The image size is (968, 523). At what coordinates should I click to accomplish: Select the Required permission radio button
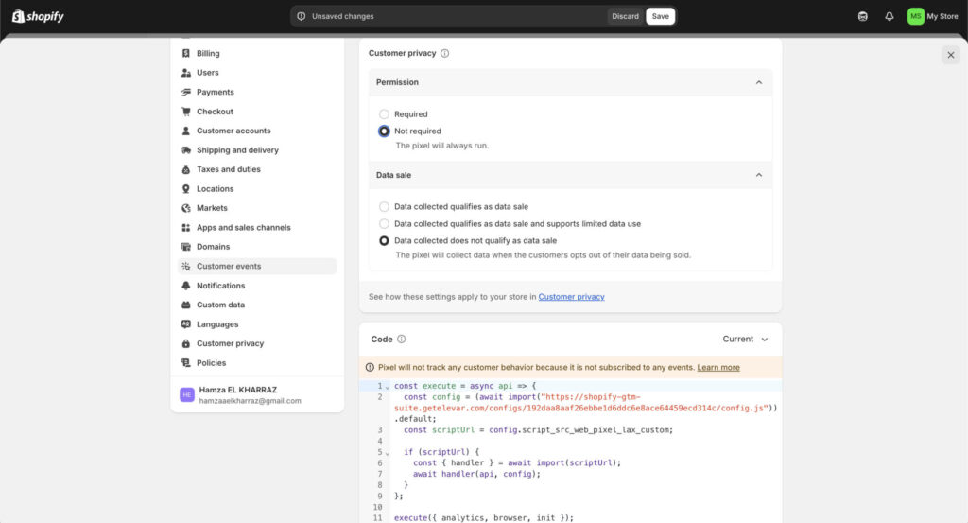(x=384, y=114)
